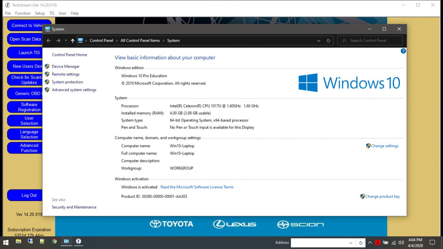Open Device Manager from the sidebar
Image resolution: width=443 pixels, height=249 pixels.
point(66,66)
